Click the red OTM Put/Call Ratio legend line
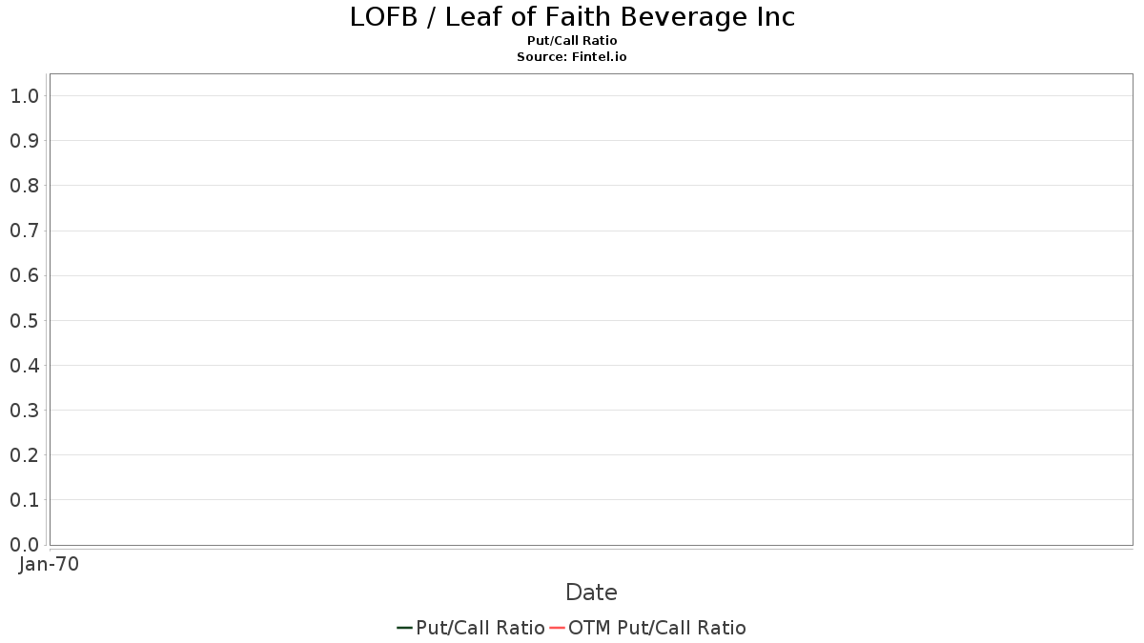Viewport: 1144px width, 643px height. [x=558, y=628]
